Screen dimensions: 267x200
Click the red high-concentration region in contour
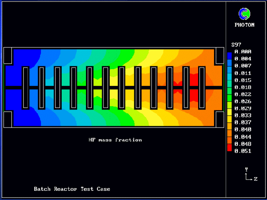[194, 87]
